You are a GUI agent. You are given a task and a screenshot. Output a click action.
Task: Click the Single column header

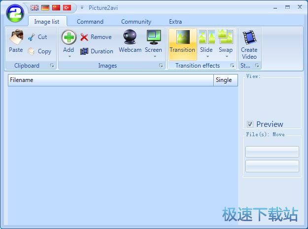coord(226,80)
